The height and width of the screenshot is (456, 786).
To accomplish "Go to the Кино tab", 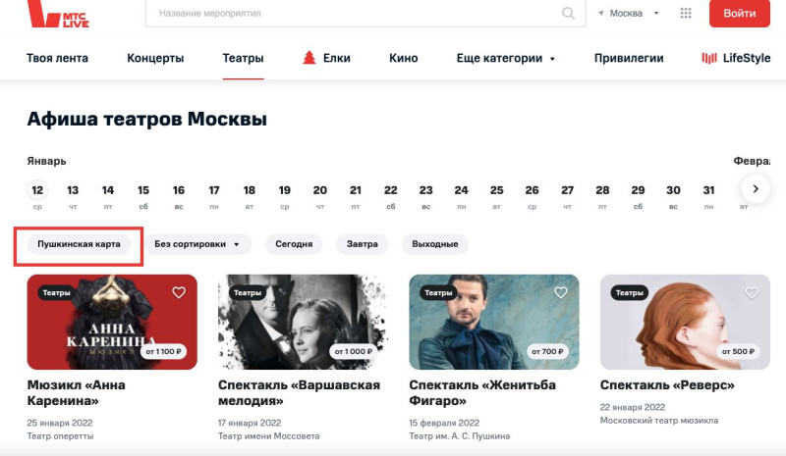I will point(404,58).
